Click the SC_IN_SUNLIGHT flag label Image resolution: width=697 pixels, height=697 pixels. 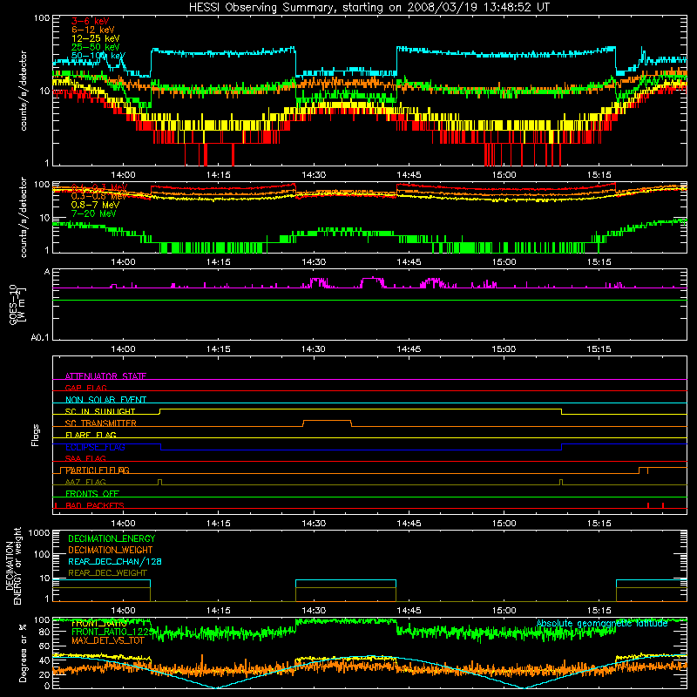click(100, 411)
